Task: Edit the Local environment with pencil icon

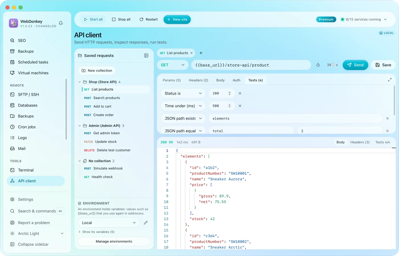Action: [x=146, y=223]
